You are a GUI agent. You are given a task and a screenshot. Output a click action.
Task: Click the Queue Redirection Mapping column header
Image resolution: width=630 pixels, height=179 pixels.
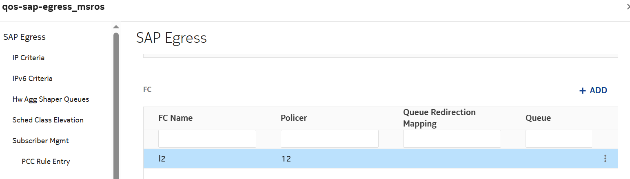pos(439,118)
